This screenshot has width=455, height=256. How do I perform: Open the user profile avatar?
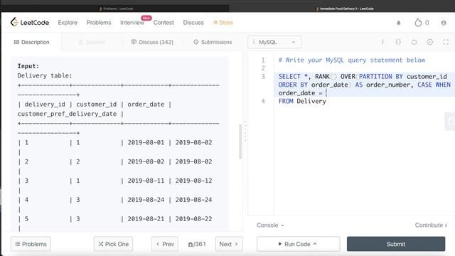click(444, 23)
